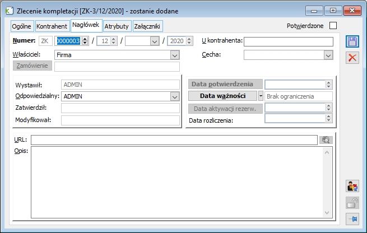367x233 pixels.
Task: Close the Zlecenie kompletacji window
Action: tap(352, 11)
